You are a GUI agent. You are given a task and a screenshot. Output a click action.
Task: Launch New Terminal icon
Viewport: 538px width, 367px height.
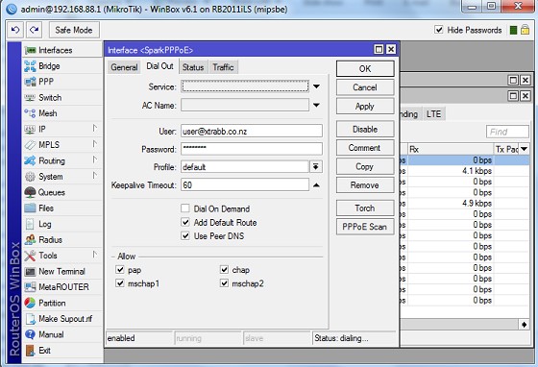pyautogui.click(x=30, y=272)
